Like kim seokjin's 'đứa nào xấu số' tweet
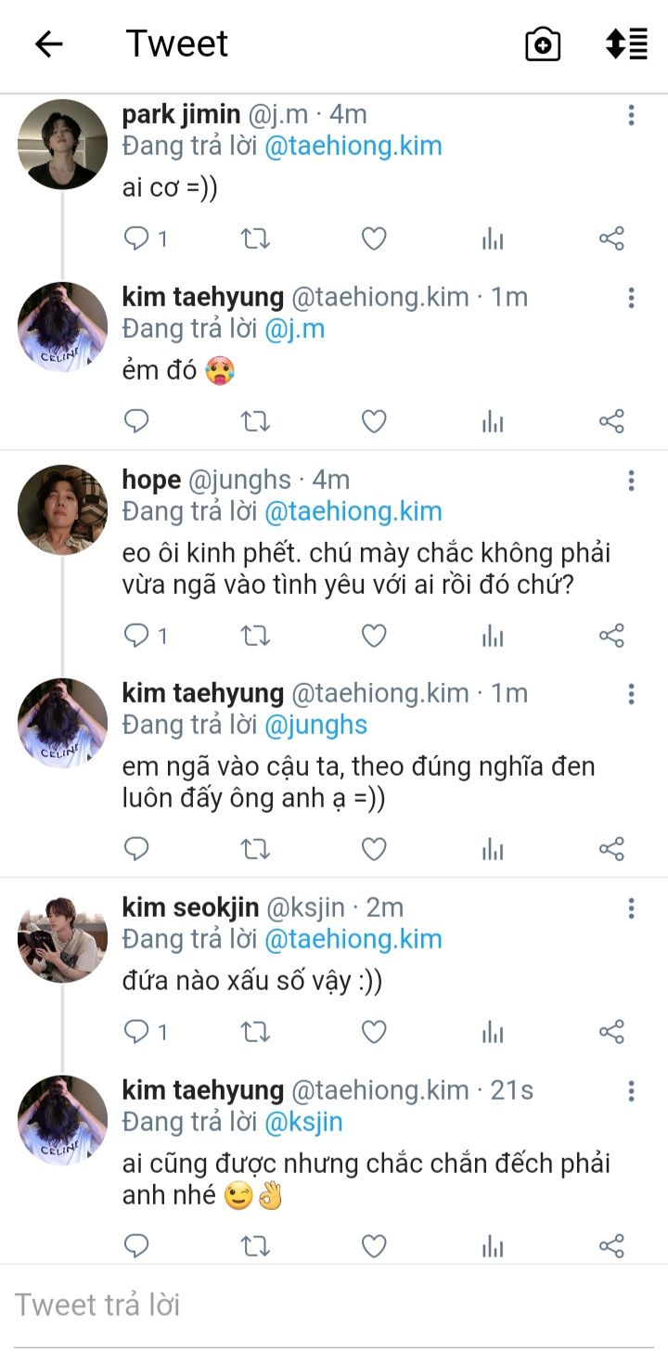The image size is (668, 1352). coord(374,1032)
